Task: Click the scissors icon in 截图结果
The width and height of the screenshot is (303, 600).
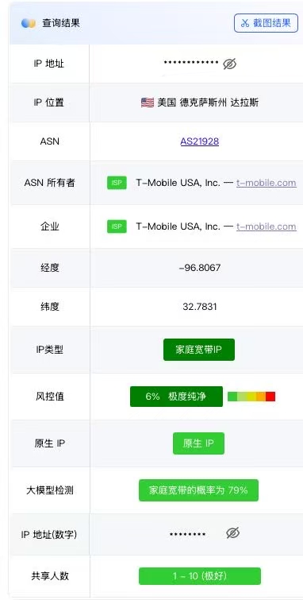Action: [x=245, y=23]
